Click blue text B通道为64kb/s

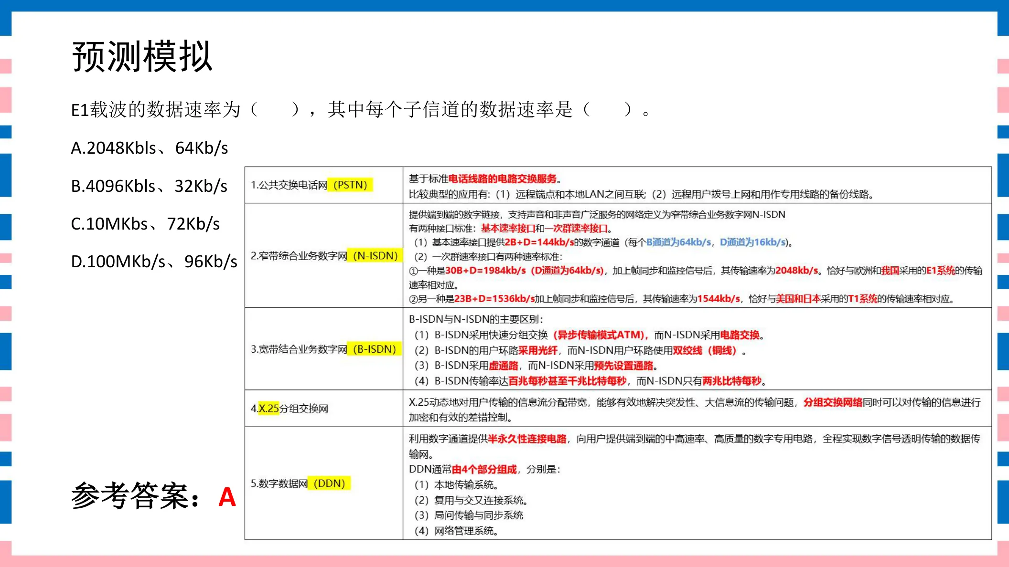(x=679, y=242)
